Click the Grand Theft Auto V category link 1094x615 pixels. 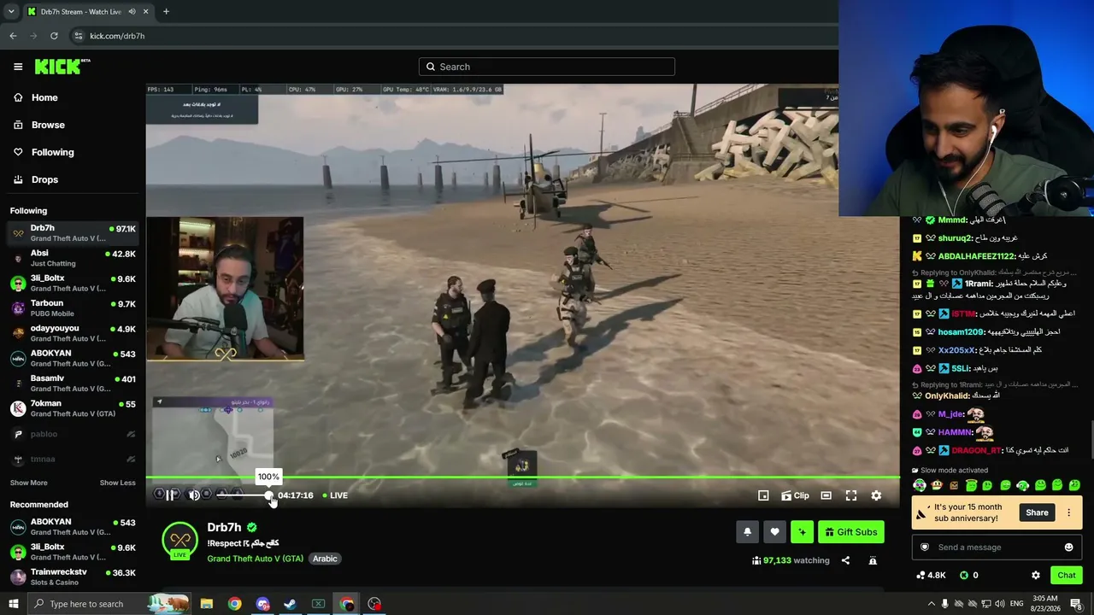(255, 559)
